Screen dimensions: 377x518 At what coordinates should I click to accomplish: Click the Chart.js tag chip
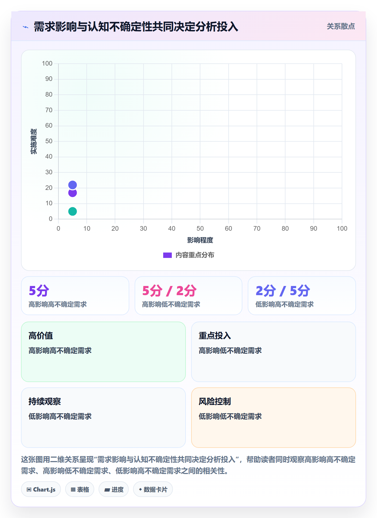click(41, 489)
